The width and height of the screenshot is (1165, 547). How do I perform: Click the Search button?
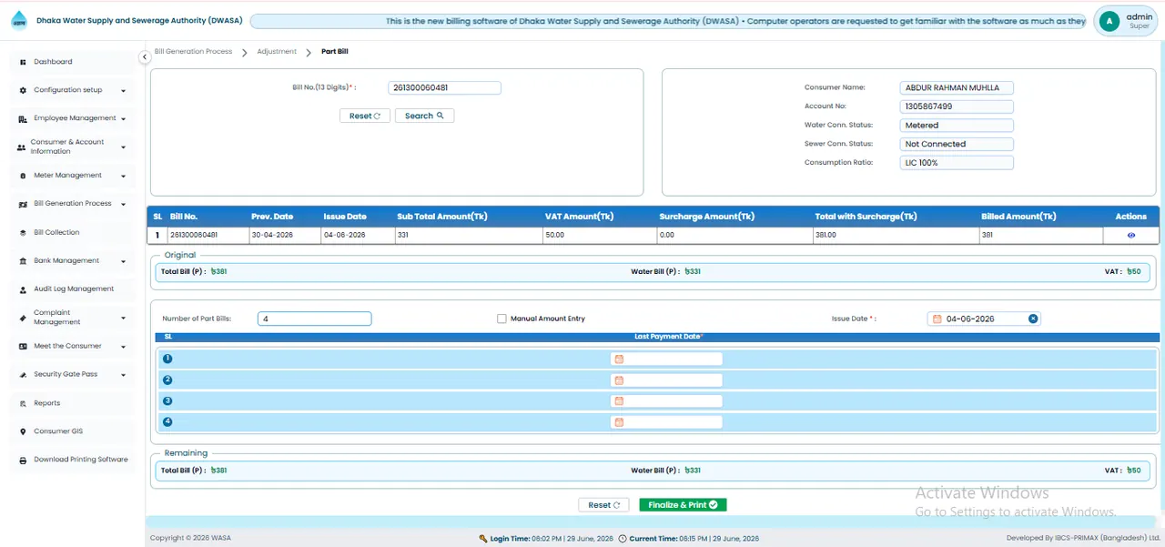424,116
